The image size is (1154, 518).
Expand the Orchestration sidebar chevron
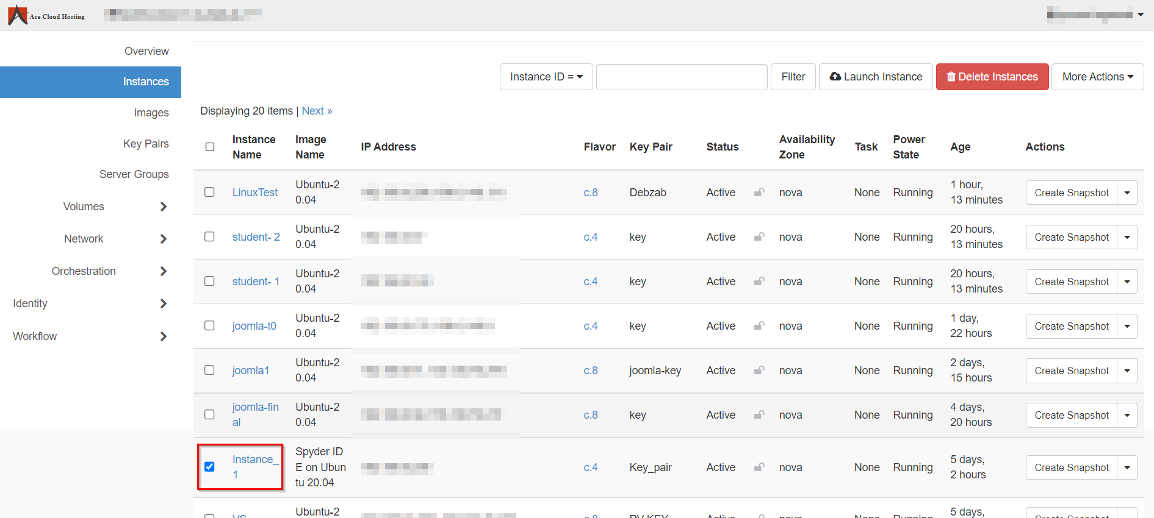pyautogui.click(x=163, y=271)
